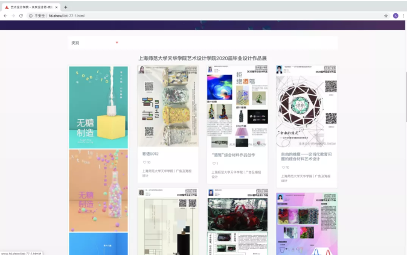The width and height of the screenshot is (407, 255).
Task: Click 上海师范大学天华学院 tag under 寄语9012
Action: (158, 171)
